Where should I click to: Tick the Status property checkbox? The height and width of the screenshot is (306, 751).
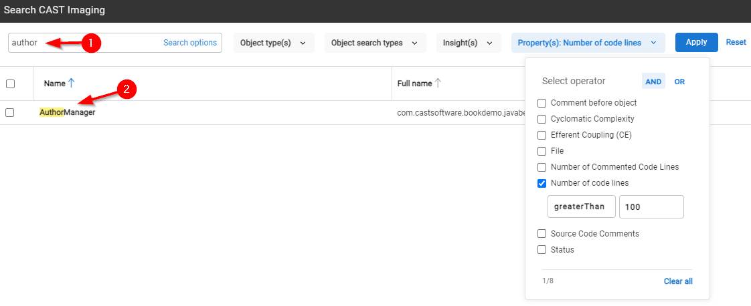(542, 250)
